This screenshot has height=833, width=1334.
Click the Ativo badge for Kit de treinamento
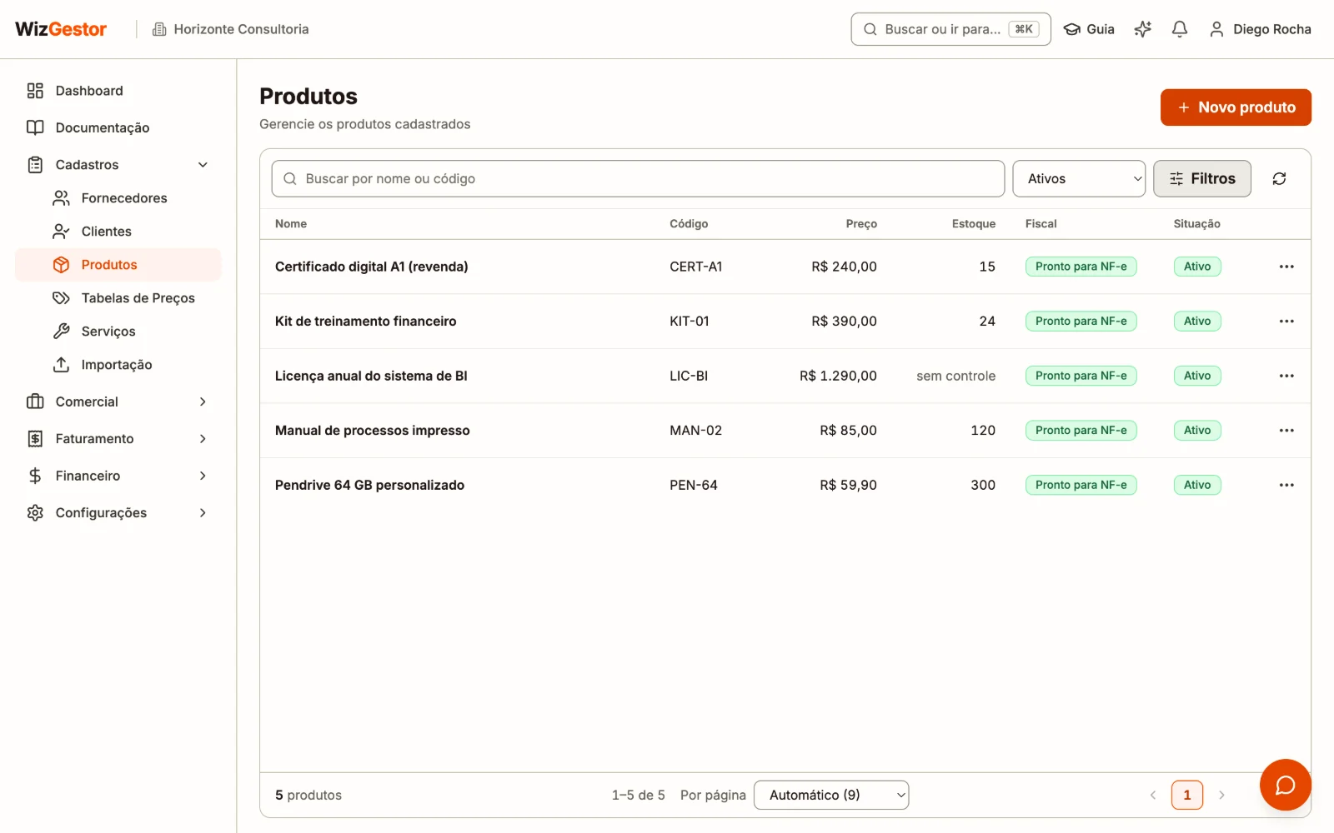[1197, 321]
